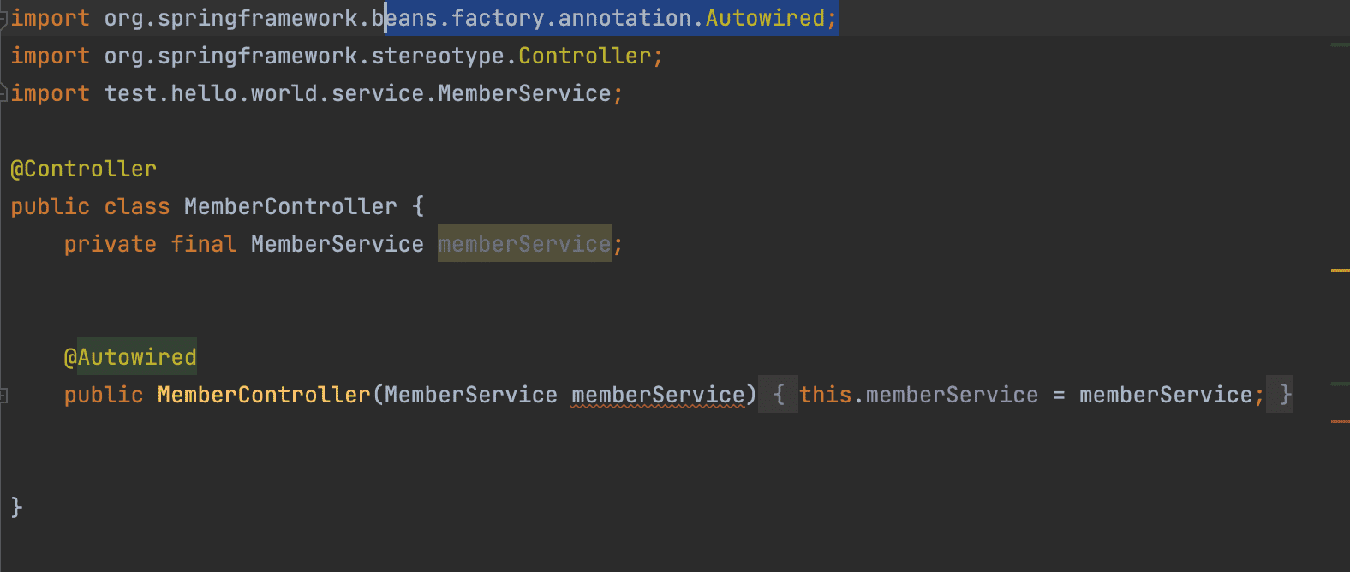This screenshot has width=1350, height=572.
Task: Click Controller in the stereotype import line
Action: pyautogui.click(x=584, y=56)
